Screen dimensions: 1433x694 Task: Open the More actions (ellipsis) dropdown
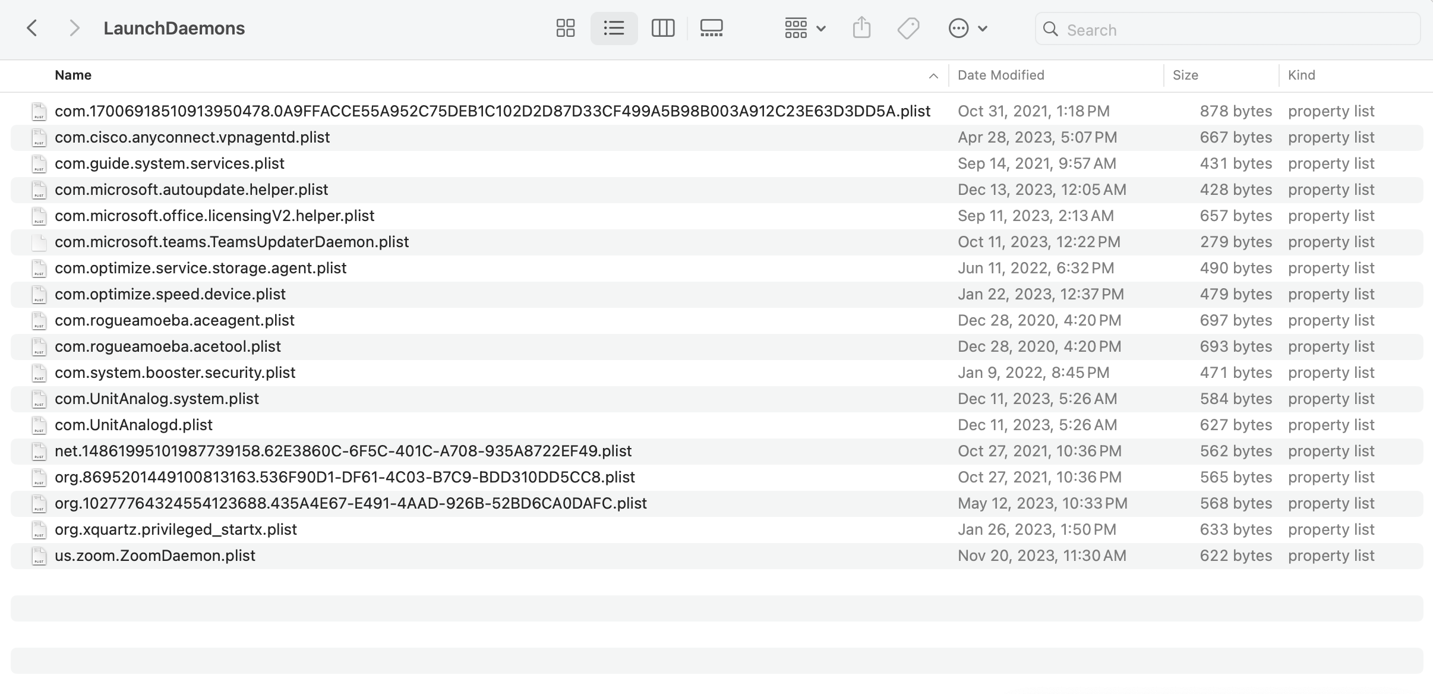967,28
